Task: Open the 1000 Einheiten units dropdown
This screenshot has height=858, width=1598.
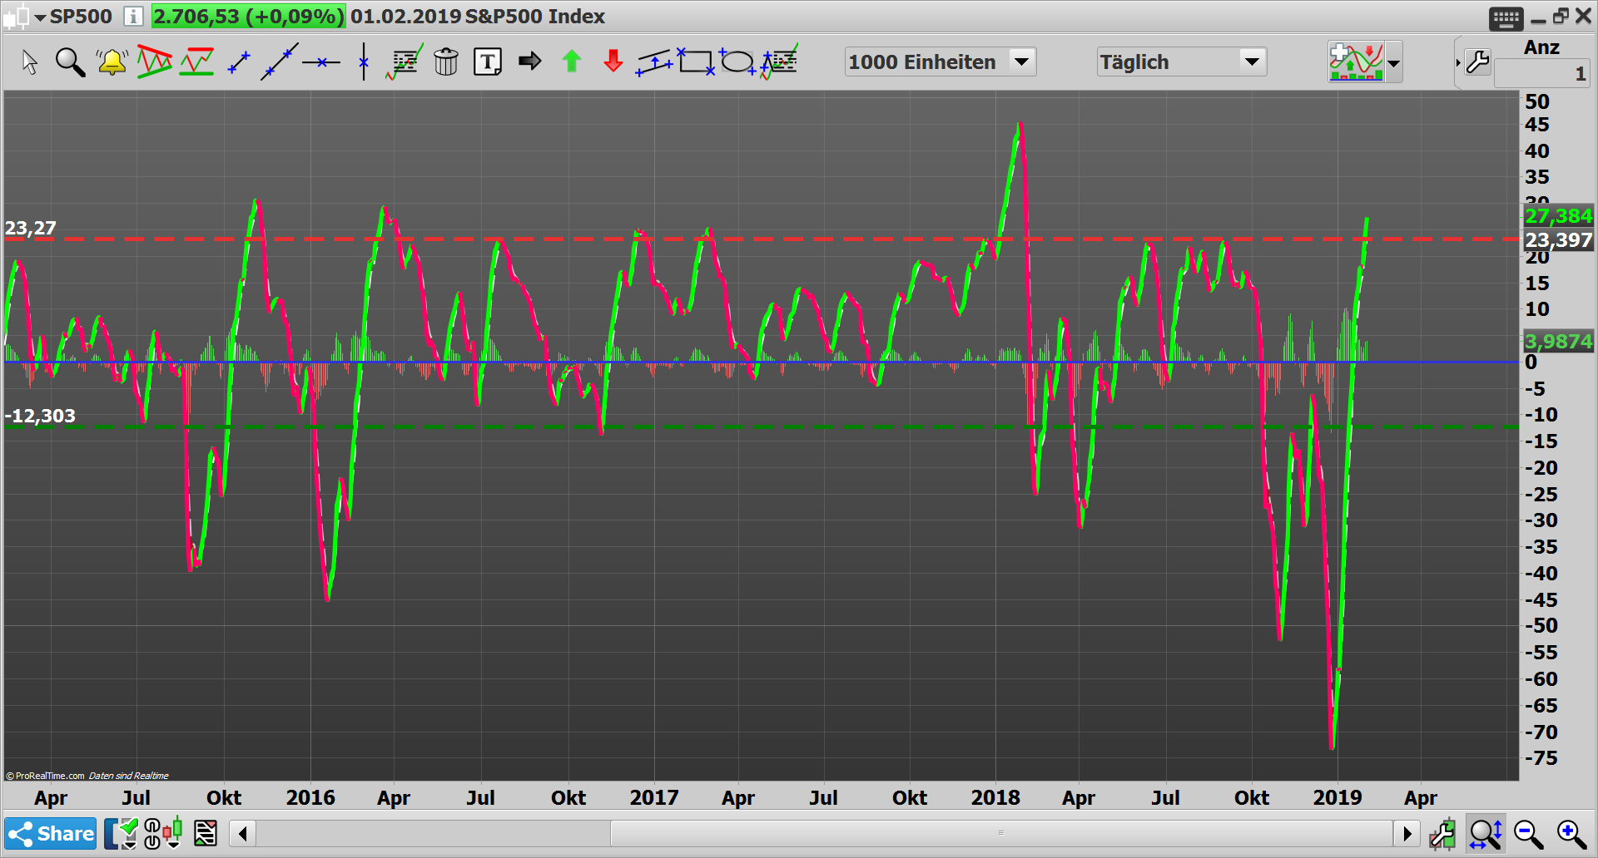Action: coord(1022,61)
